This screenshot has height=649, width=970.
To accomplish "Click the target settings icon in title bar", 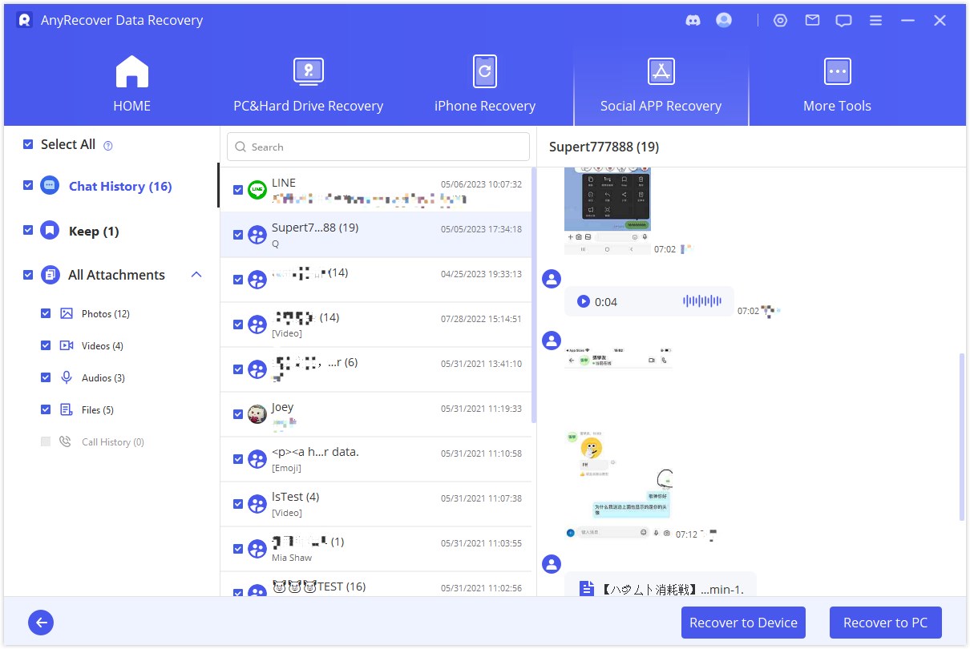I will [780, 21].
